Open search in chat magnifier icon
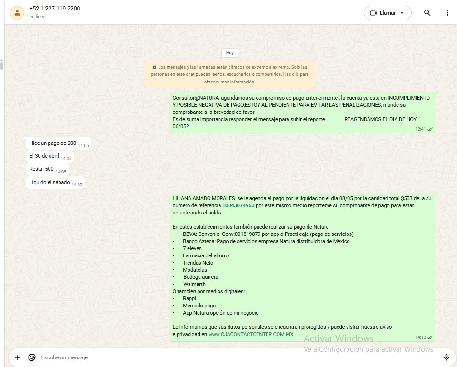457x367 pixels. click(x=427, y=13)
